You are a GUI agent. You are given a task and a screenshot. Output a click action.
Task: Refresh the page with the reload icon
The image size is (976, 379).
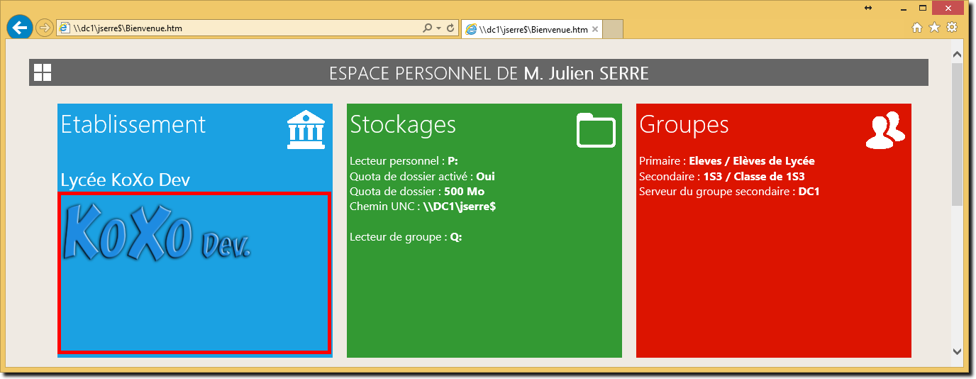click(x=450, y=28)
